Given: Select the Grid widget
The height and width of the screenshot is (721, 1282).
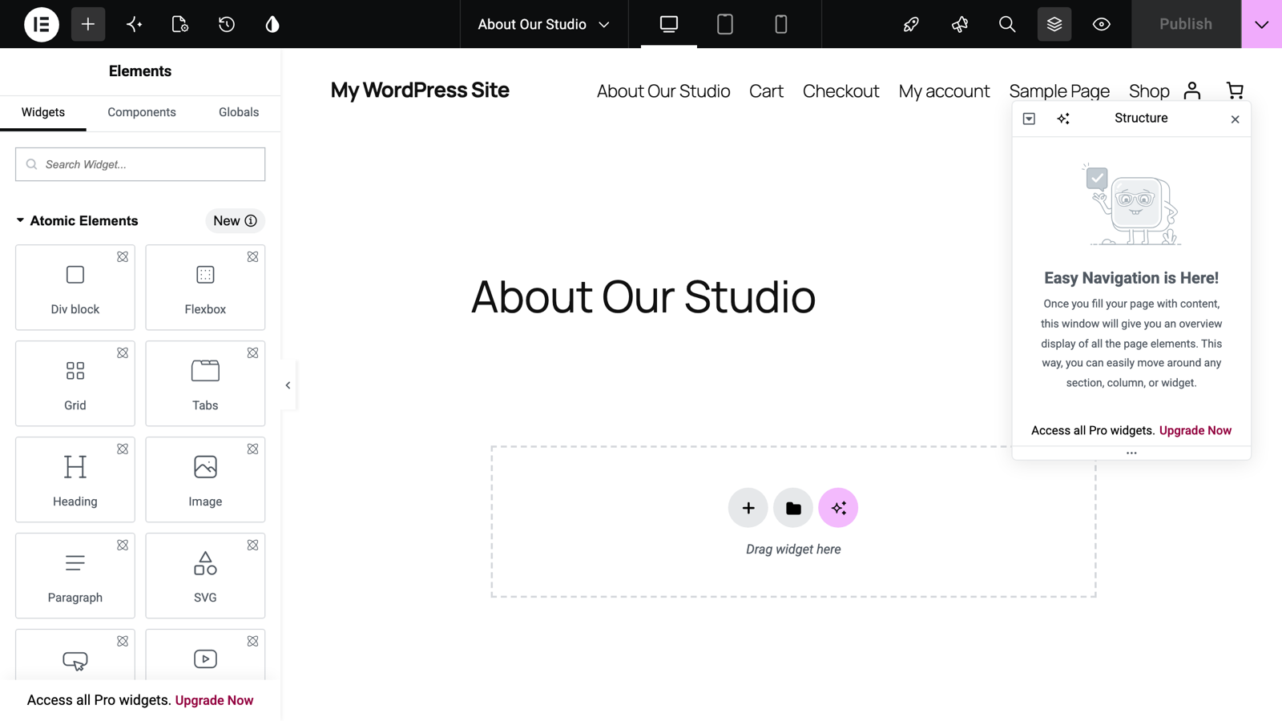Looking at the screenshot, I should coord(75,384).
